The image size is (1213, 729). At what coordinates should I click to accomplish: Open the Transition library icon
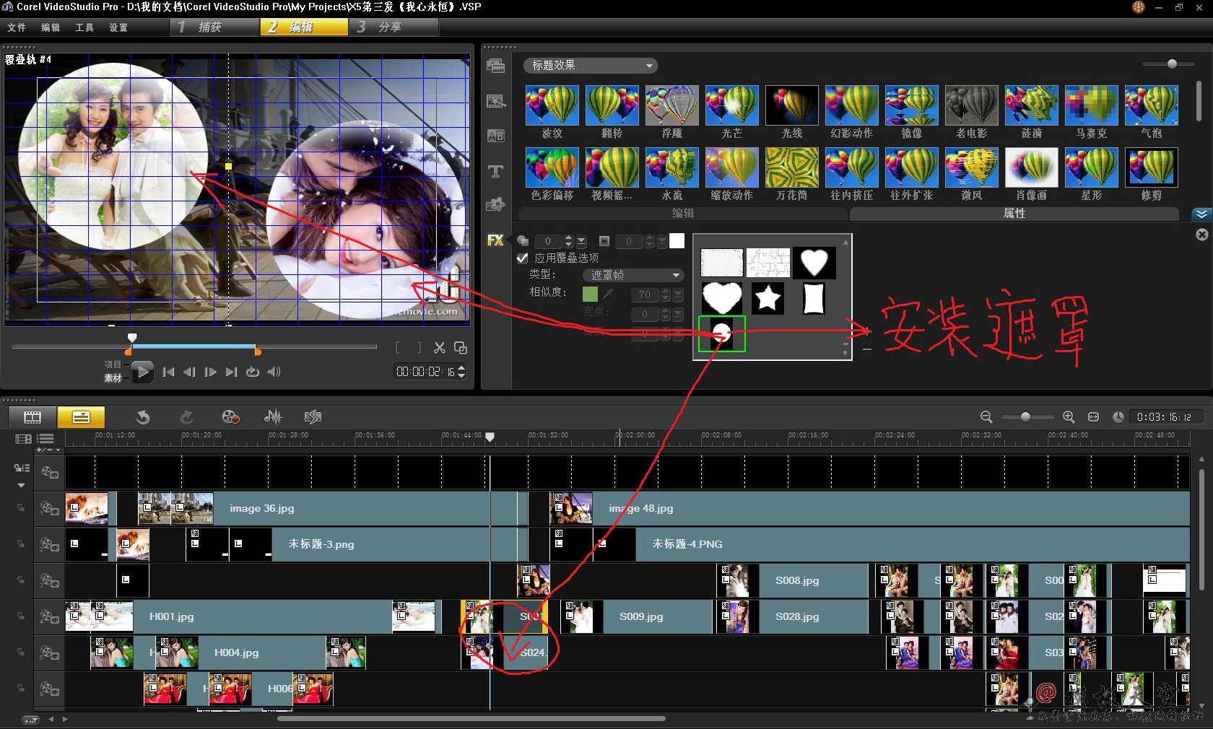(x=495, y=100)
